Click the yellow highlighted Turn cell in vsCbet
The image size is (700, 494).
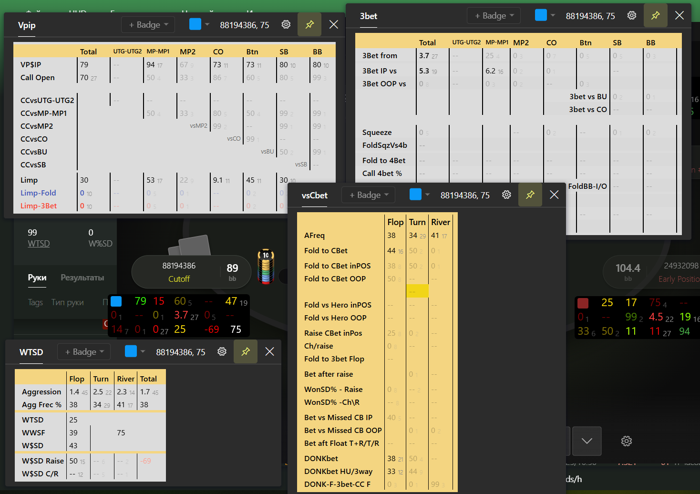[x=417, y=291]
